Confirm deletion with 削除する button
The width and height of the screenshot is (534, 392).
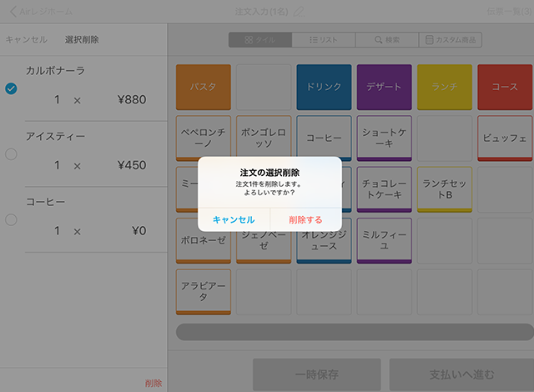pyautogui.click(x=306, y=220)
